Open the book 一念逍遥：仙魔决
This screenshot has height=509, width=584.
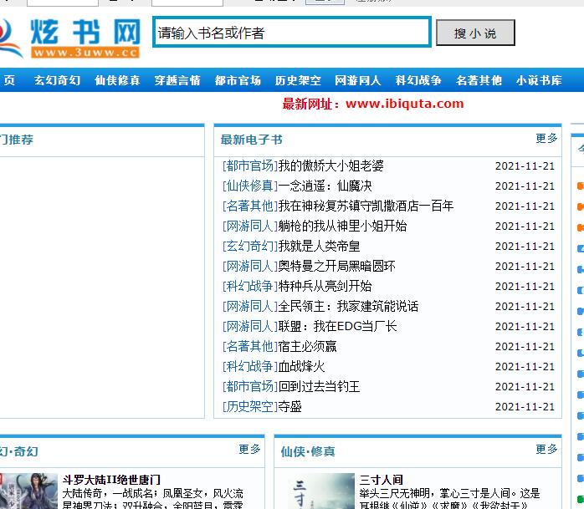[325, 186]
